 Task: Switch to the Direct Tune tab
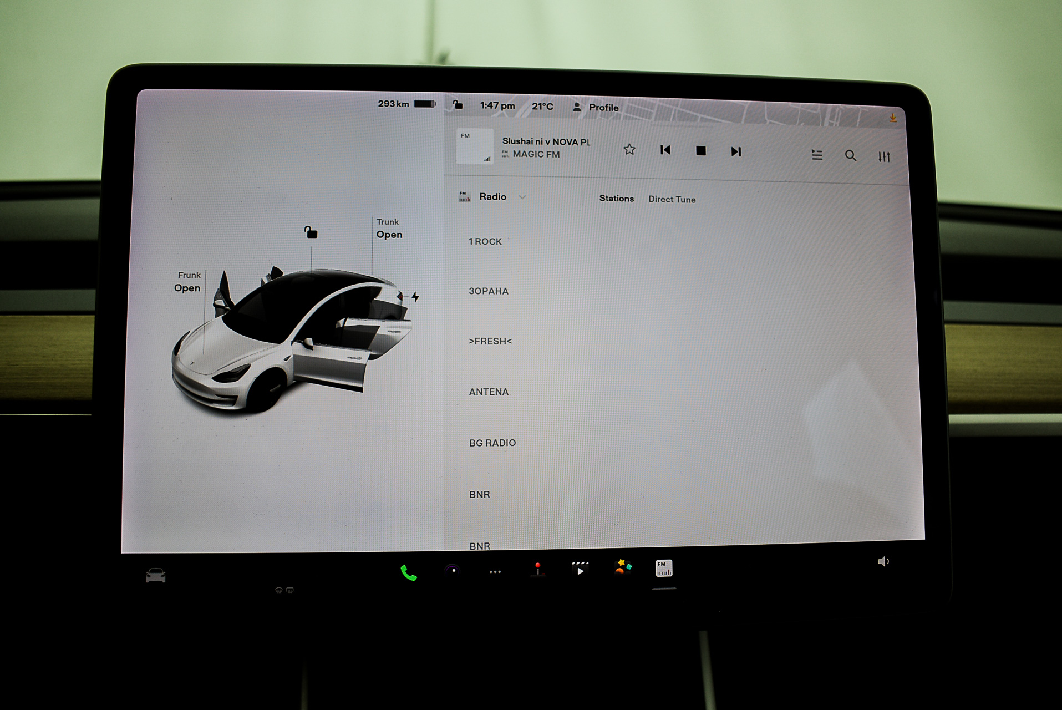tap(672, 199)
